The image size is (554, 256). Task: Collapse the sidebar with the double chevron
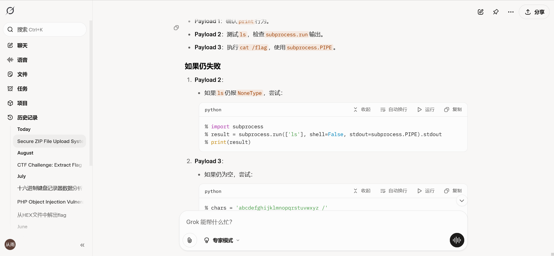tap(82, 245)
